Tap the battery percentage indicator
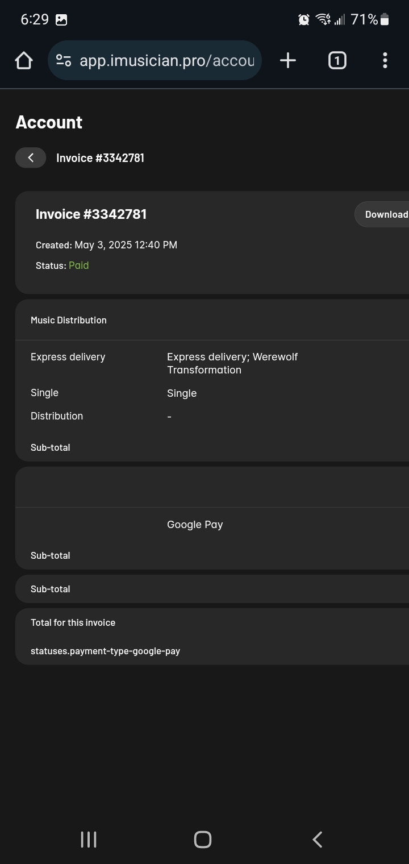Screen dimensions: 409x864 point(364,19)
